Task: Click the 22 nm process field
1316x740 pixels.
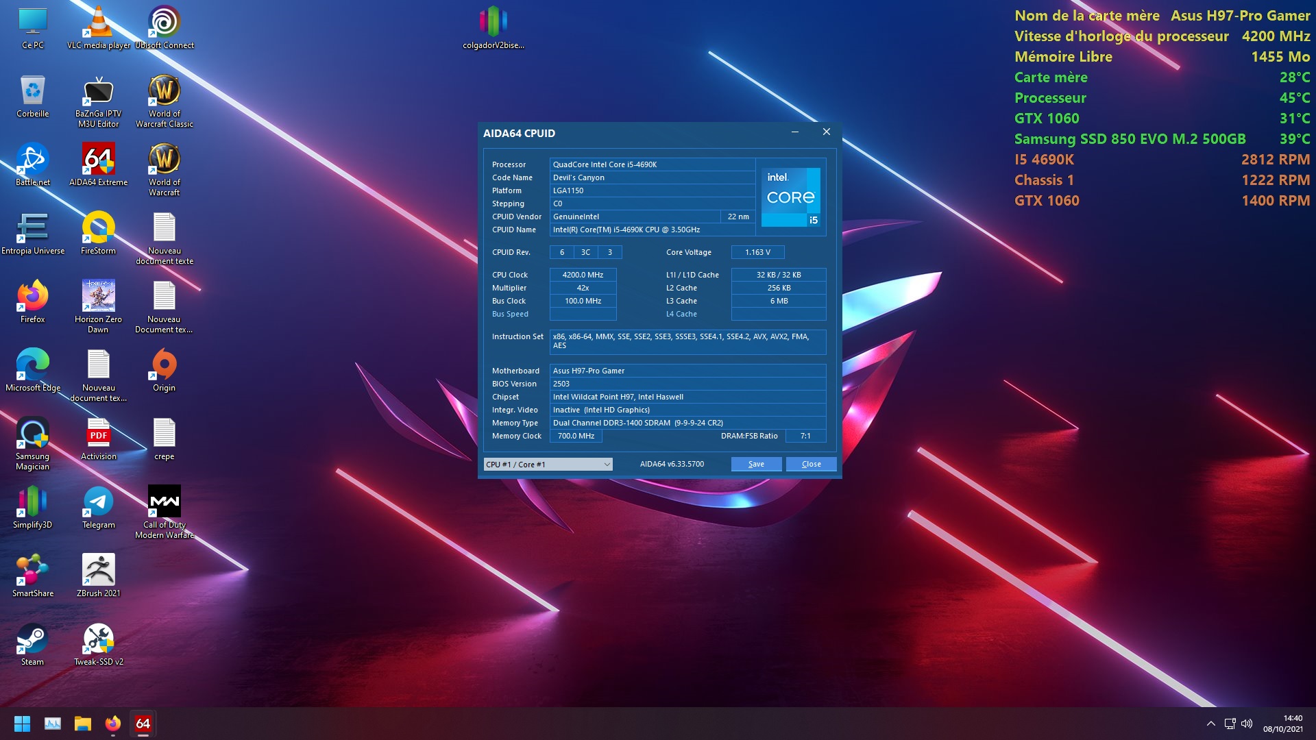Action: click(738, 217)
